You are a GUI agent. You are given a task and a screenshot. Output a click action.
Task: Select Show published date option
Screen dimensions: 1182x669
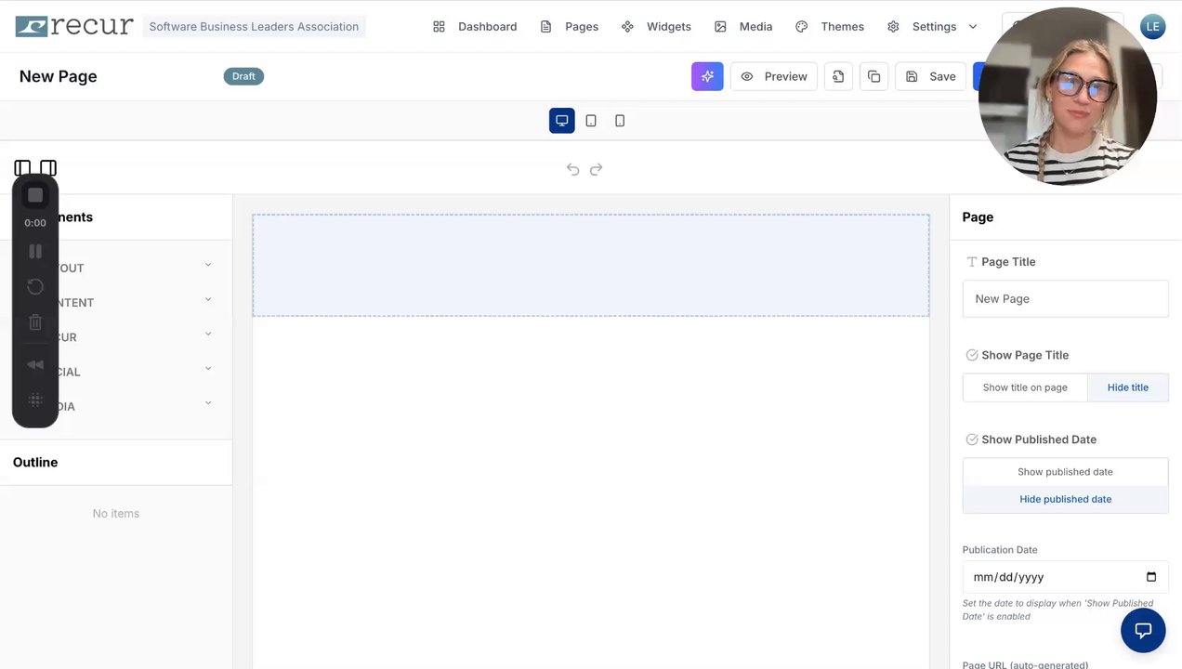(x=1065, y=472)
